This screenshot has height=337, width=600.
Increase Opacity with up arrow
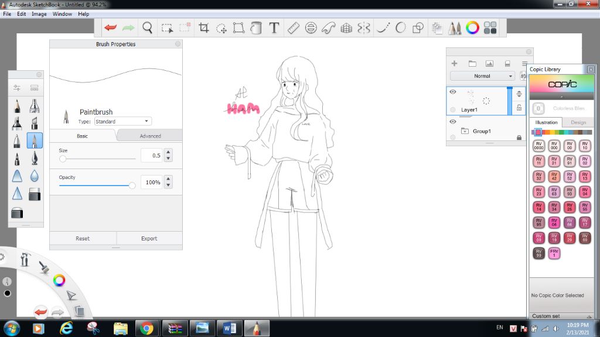tap(168, 179)
